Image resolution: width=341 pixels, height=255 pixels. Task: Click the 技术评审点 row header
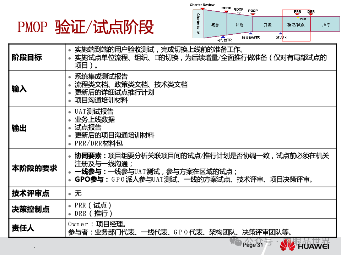[x=31, y=193]
